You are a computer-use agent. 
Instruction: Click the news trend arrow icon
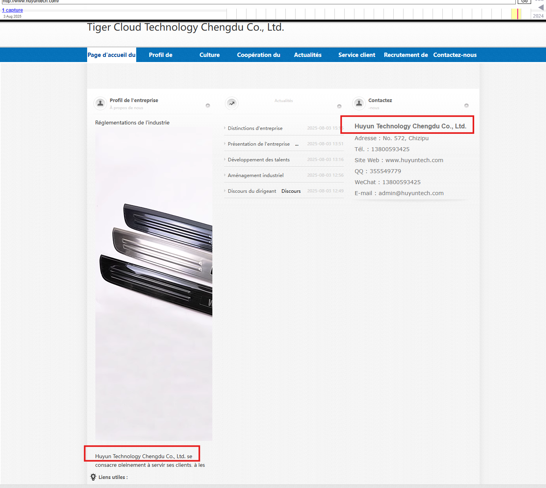pos(232,103)
